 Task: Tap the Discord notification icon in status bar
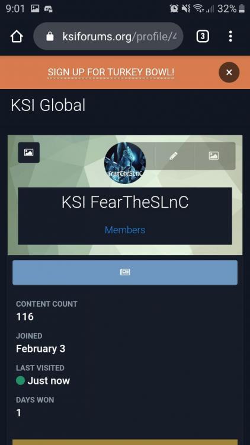48,9
